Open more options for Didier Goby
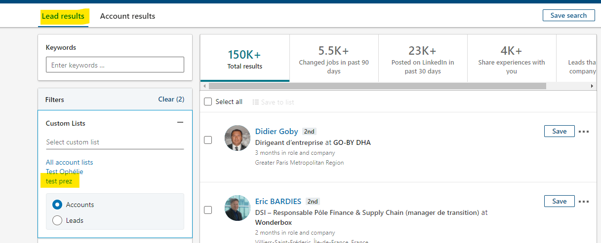The image size is (601, 243). [x=584, y=132]
